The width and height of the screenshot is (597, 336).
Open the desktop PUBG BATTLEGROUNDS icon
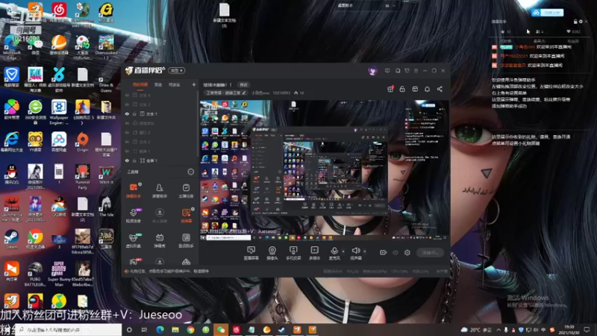35,274
